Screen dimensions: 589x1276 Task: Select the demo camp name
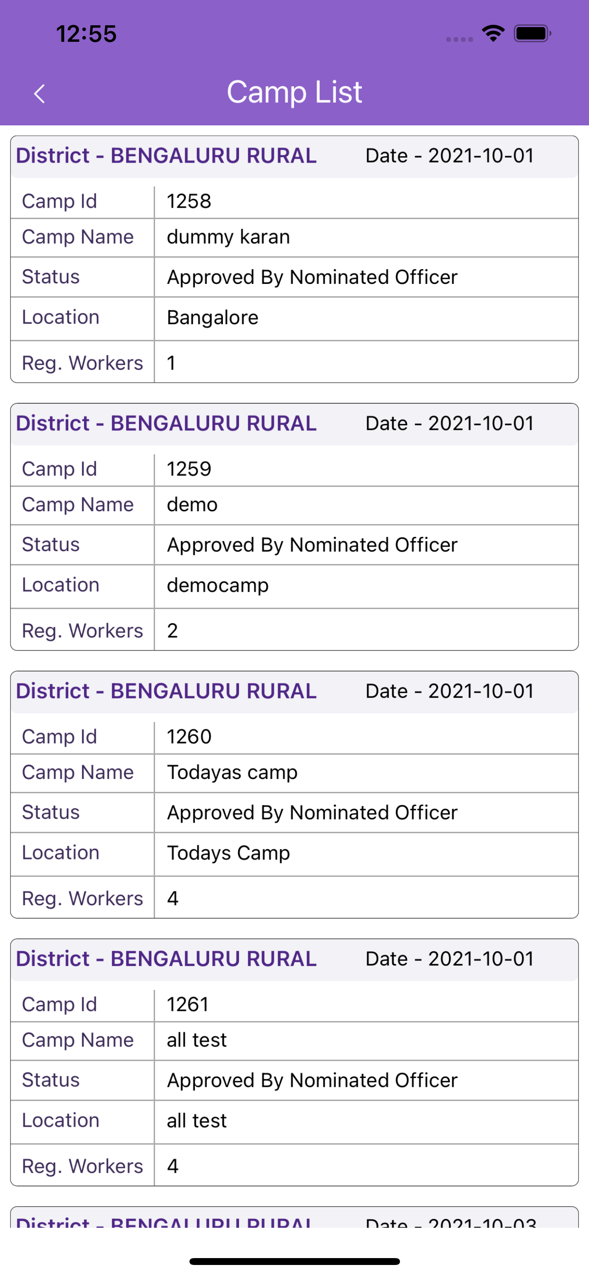pos(192,505)
